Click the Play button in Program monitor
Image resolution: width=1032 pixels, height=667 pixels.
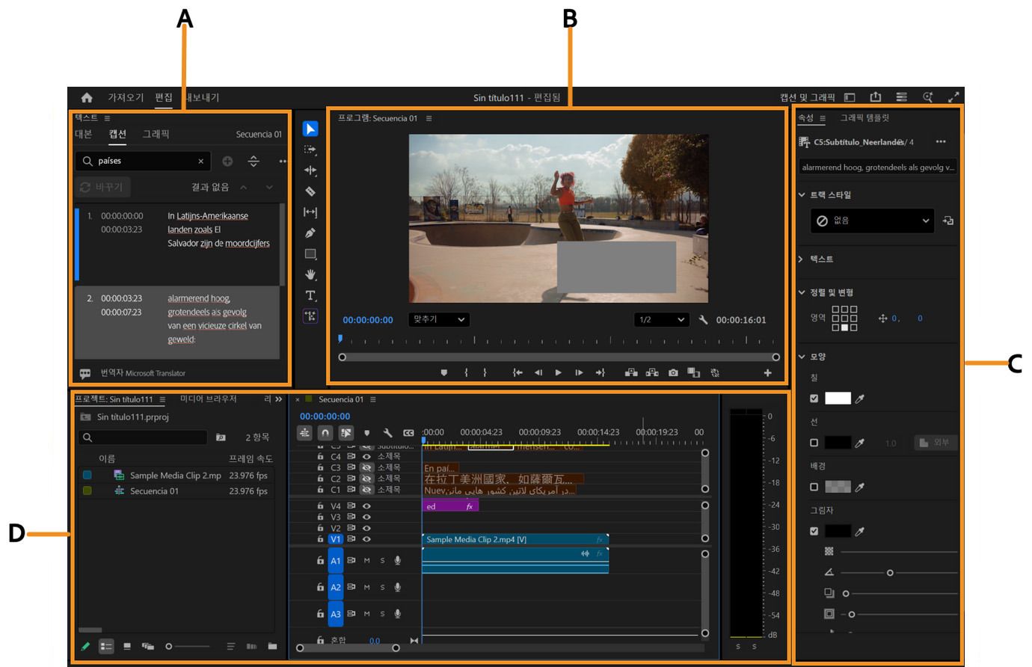(x=558, y=372)
